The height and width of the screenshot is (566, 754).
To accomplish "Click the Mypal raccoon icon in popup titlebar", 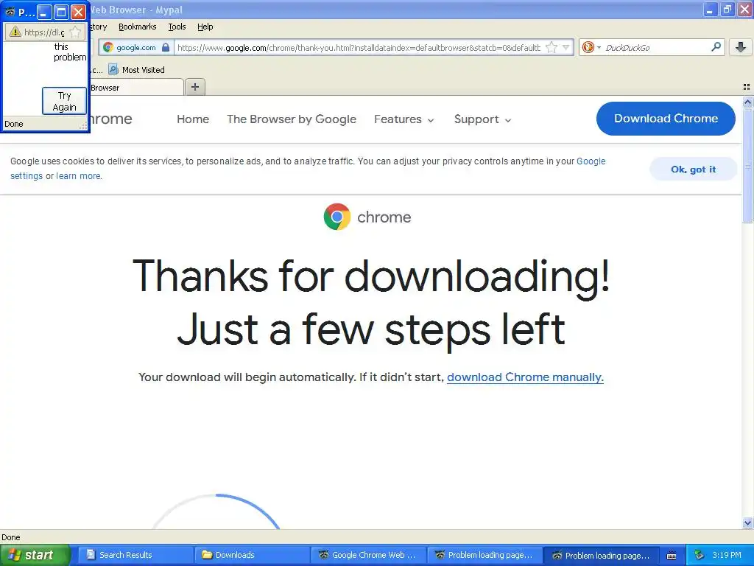I will [10, 12].
